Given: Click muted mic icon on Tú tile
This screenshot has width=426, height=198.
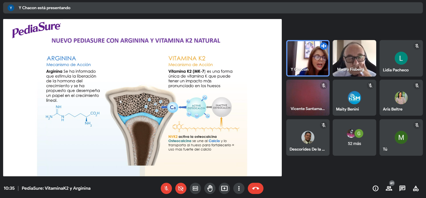Looking at the screenshot, I should 417,125.
